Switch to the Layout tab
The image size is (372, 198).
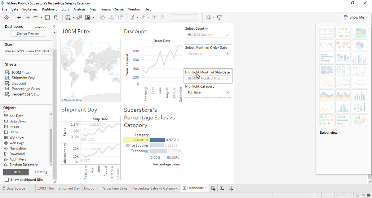[x=40, y=27]
